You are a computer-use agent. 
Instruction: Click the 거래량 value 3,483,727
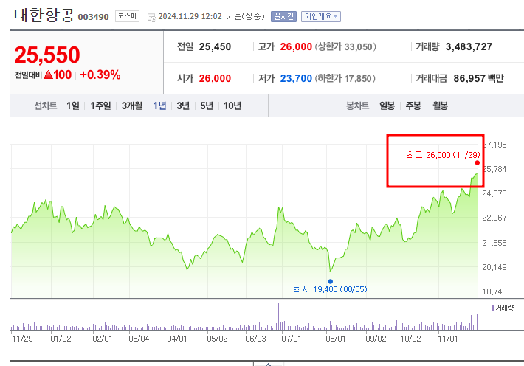(469, 46)
